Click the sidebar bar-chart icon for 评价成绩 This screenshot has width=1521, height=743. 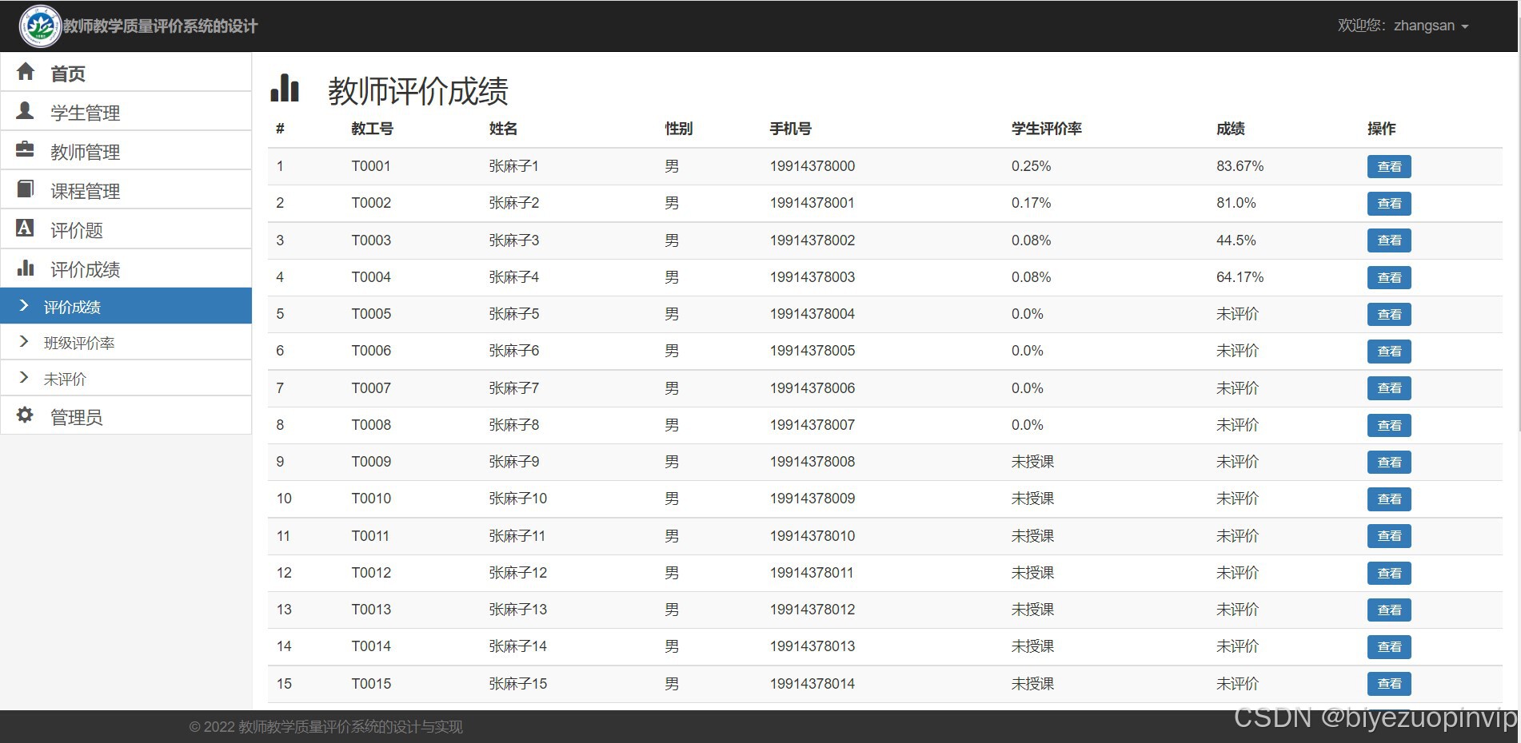(x=26, y=268)
